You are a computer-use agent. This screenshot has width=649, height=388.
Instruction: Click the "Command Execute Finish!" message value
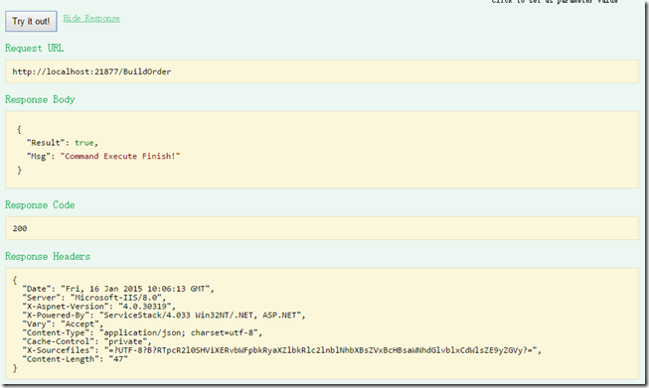(x=120, y=156)
